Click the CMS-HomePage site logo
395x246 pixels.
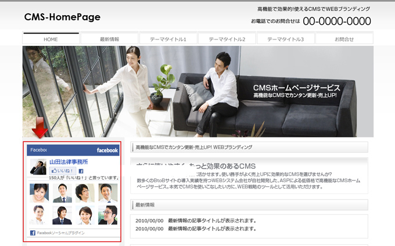coord(62,17)
